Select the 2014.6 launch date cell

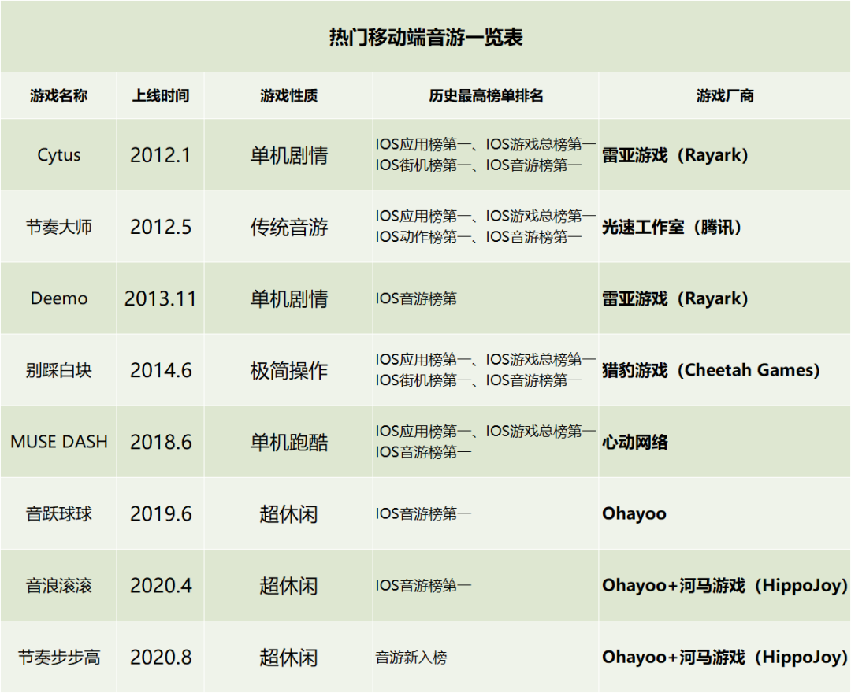point(161,370)
